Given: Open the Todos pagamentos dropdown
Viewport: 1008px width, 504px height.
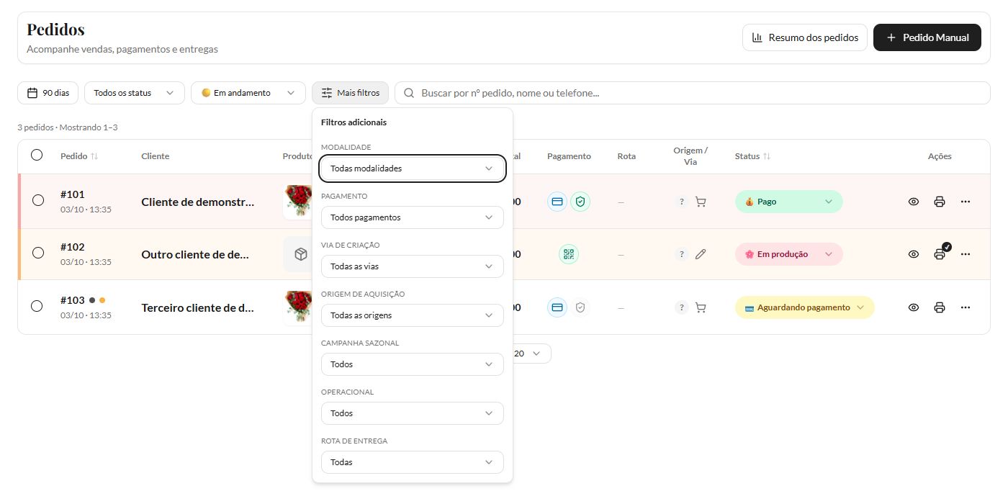Looking at the screenshot, I should [413, 217].
